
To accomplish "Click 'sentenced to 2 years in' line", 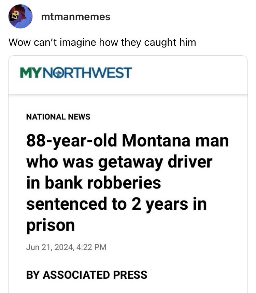I will tap(116, 204).
